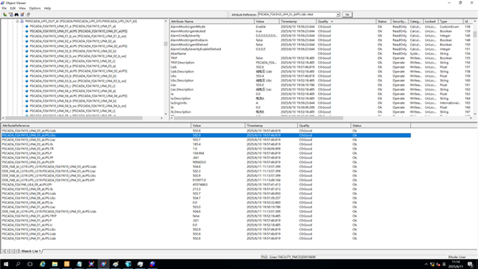Click globe icon of PSCADA_F2A1N10_UN4_02_aUPS tree node
The width and height of the screenshot is (478, 269).
tap(27, 46)
